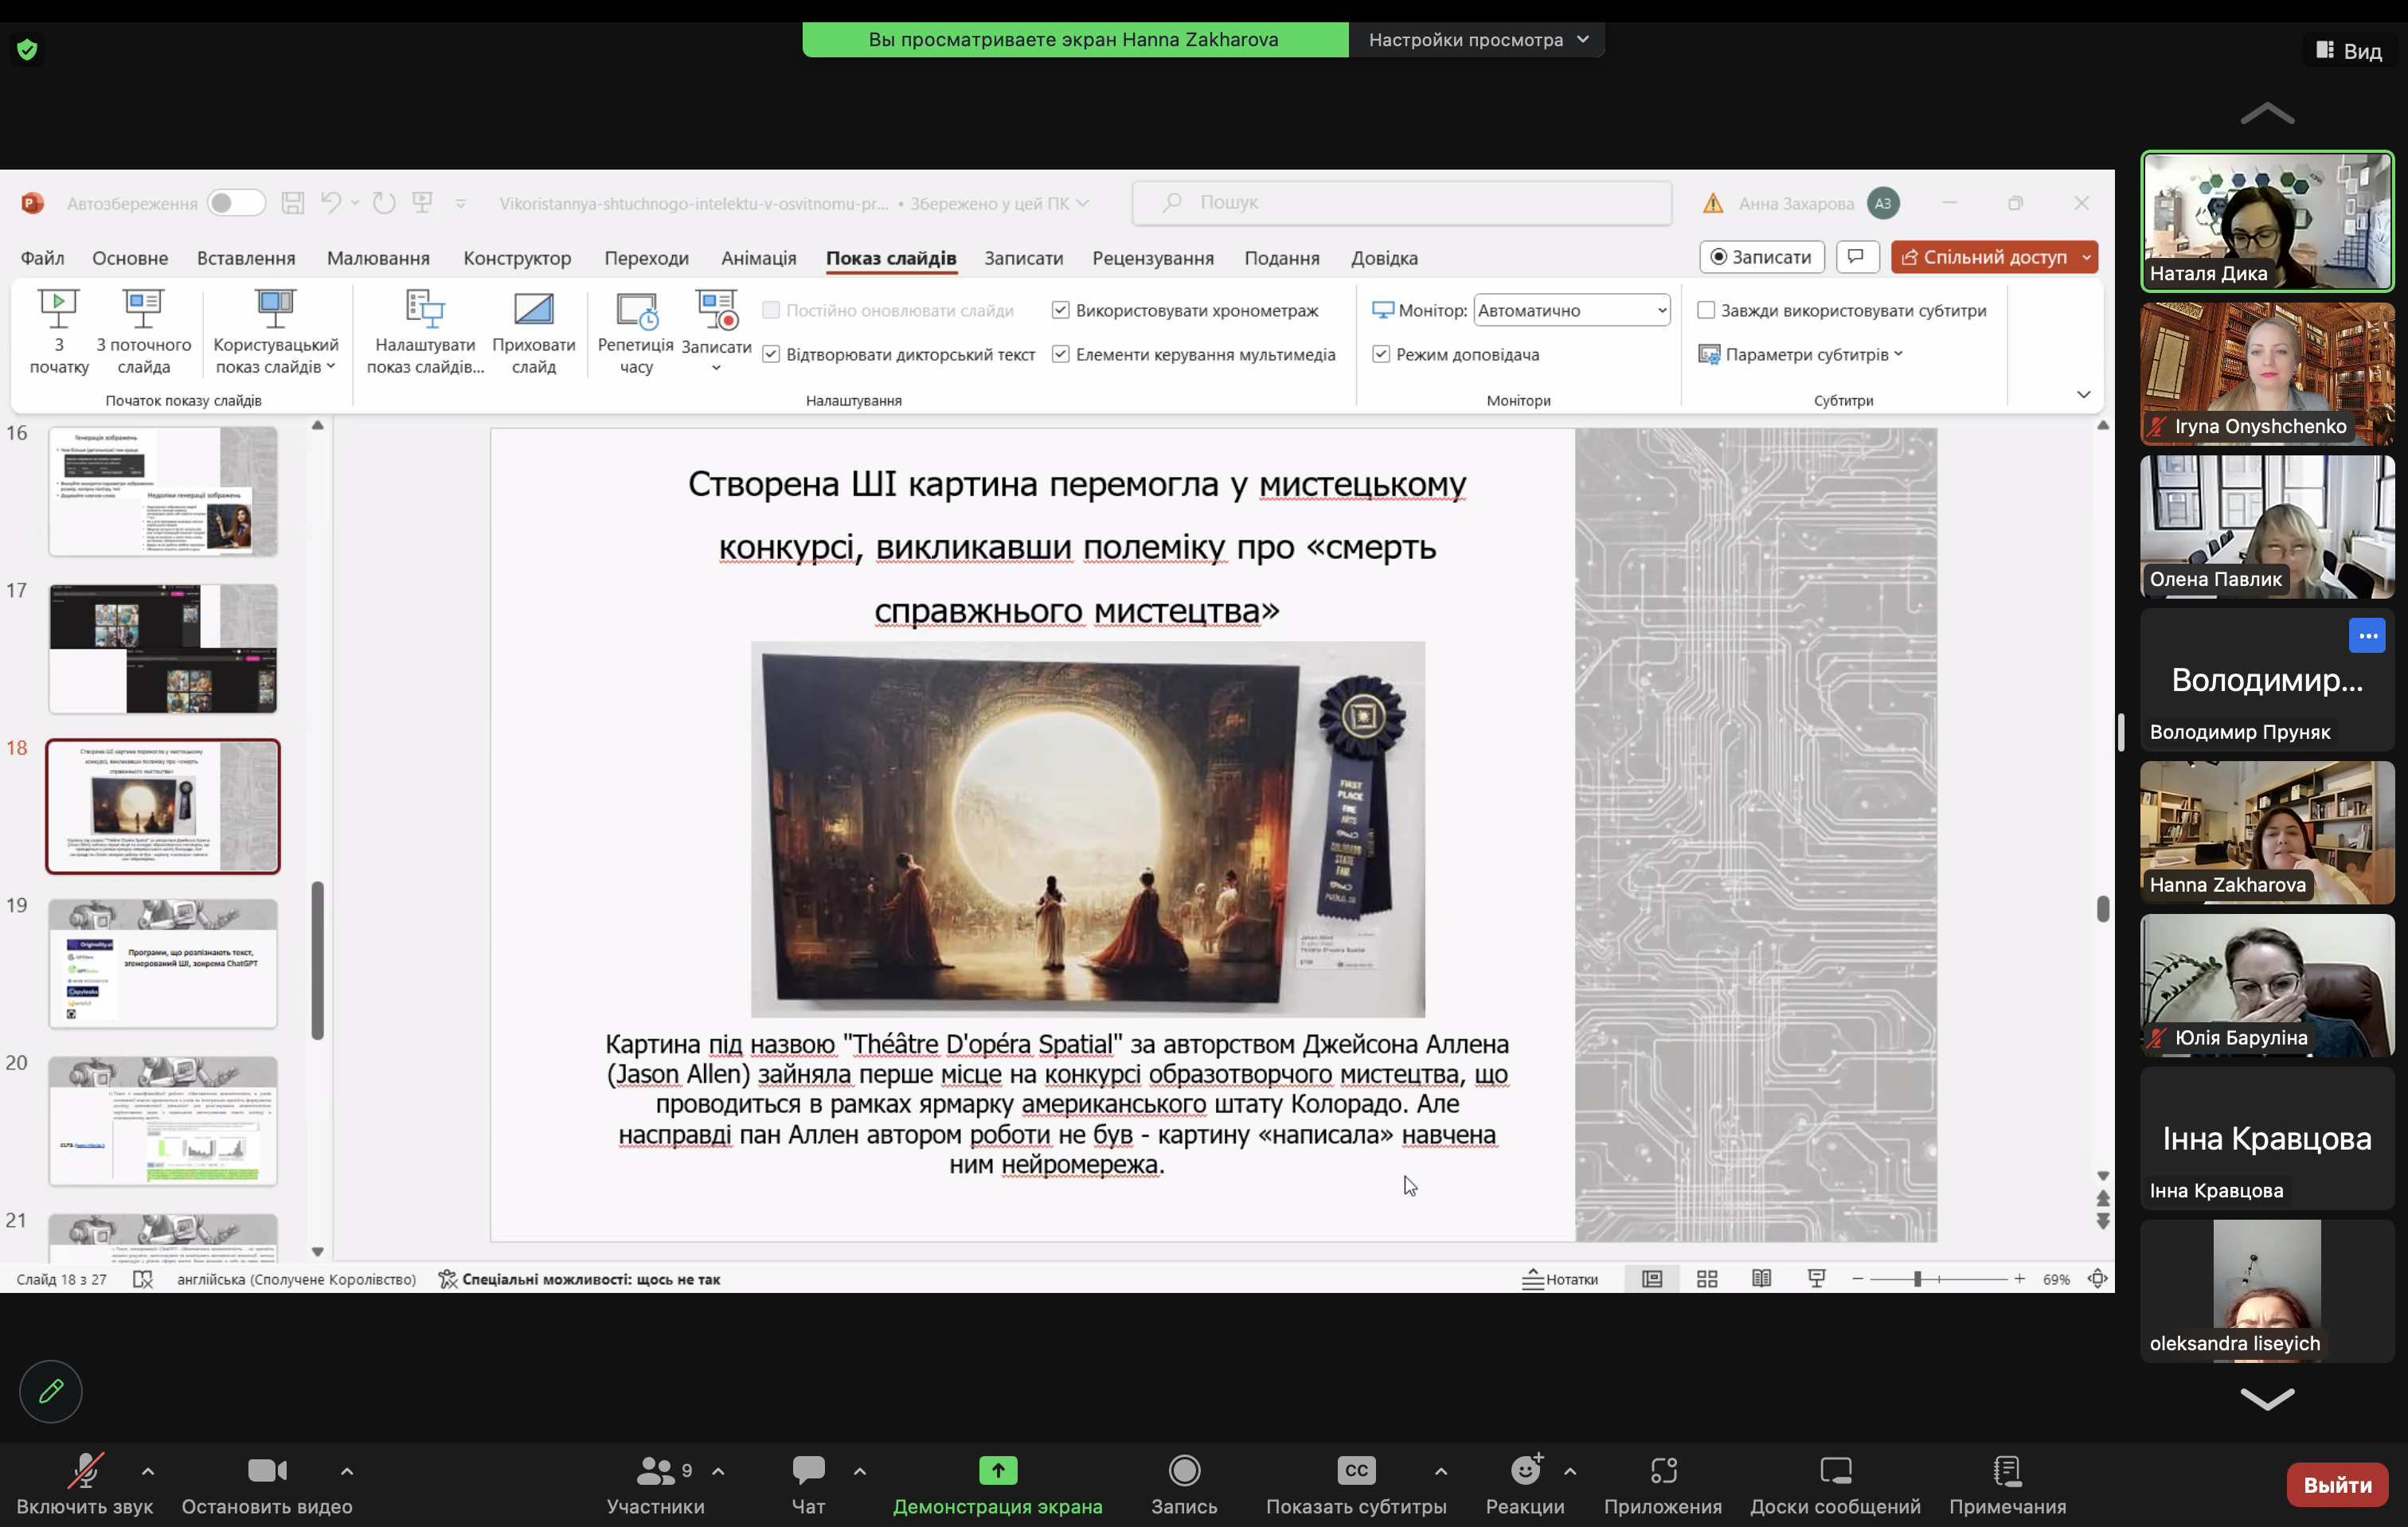Expand Zoom view settings dropdown
The image size is (2408, 1527).
coord(1477,39)
